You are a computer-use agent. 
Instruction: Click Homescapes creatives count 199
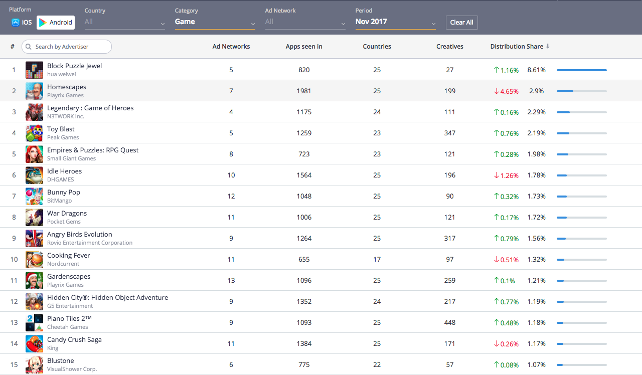coord(450,91)
